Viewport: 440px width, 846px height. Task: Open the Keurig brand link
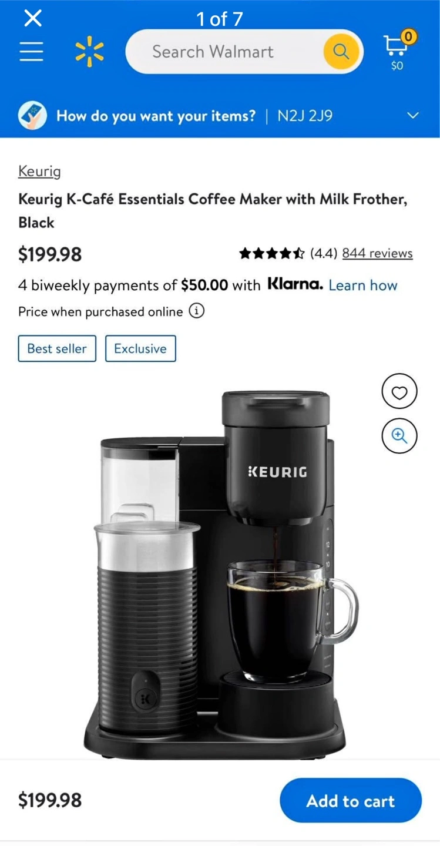coord(39,172)
